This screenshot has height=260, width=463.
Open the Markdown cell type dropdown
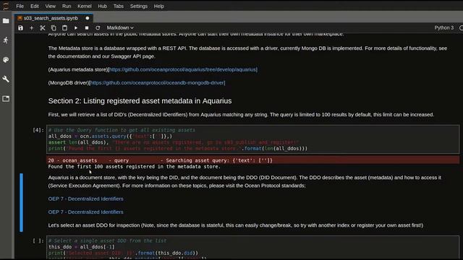click(120, 27)
